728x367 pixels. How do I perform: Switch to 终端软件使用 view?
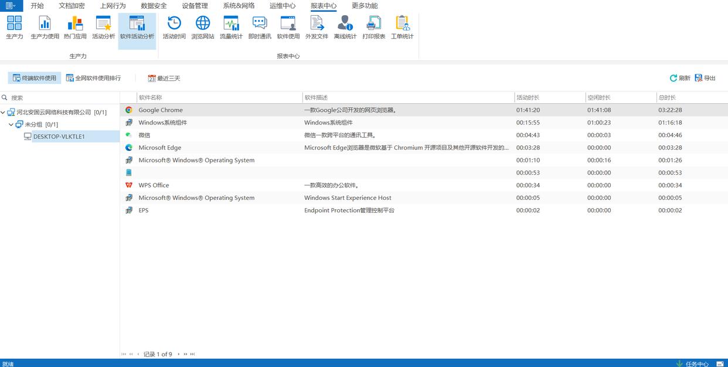[x=35, y=78]
